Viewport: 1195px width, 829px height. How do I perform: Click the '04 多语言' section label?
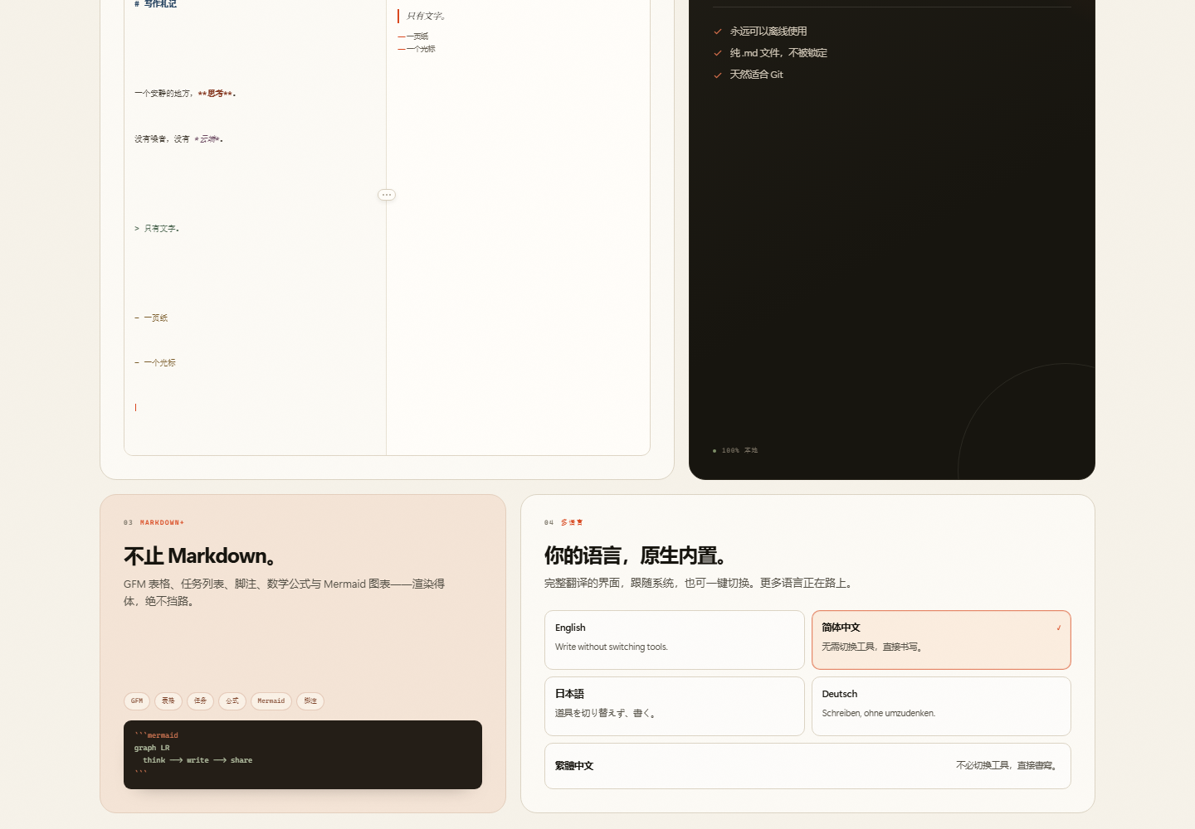pyautogui.click(x=563, y=523)
